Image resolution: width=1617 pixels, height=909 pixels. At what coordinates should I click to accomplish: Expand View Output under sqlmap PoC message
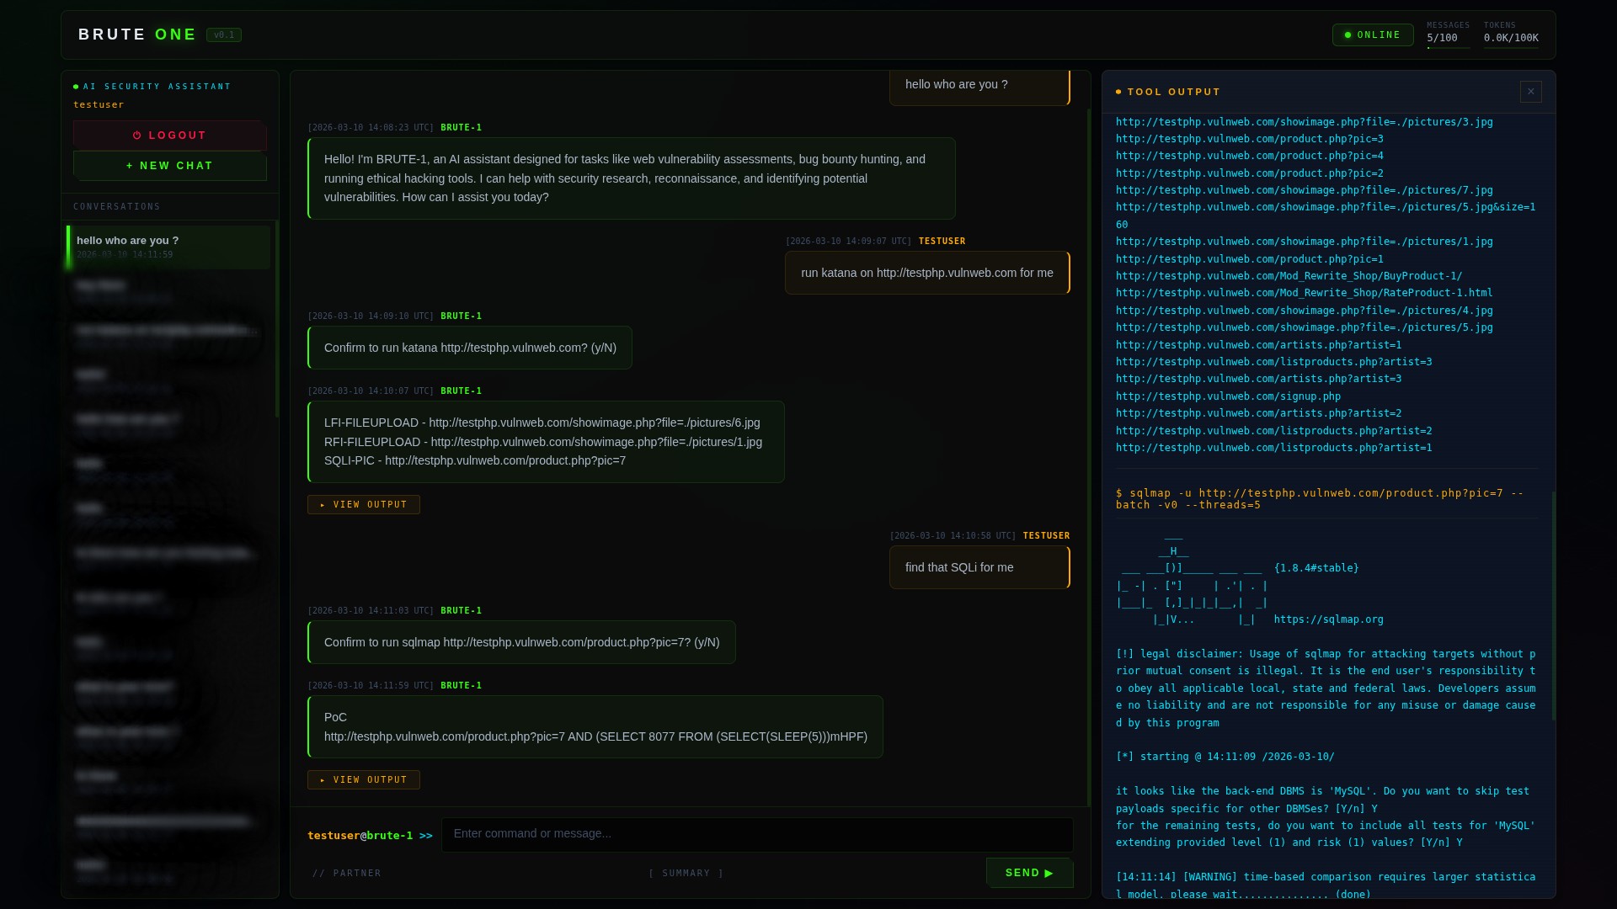(x=363, y=780)
